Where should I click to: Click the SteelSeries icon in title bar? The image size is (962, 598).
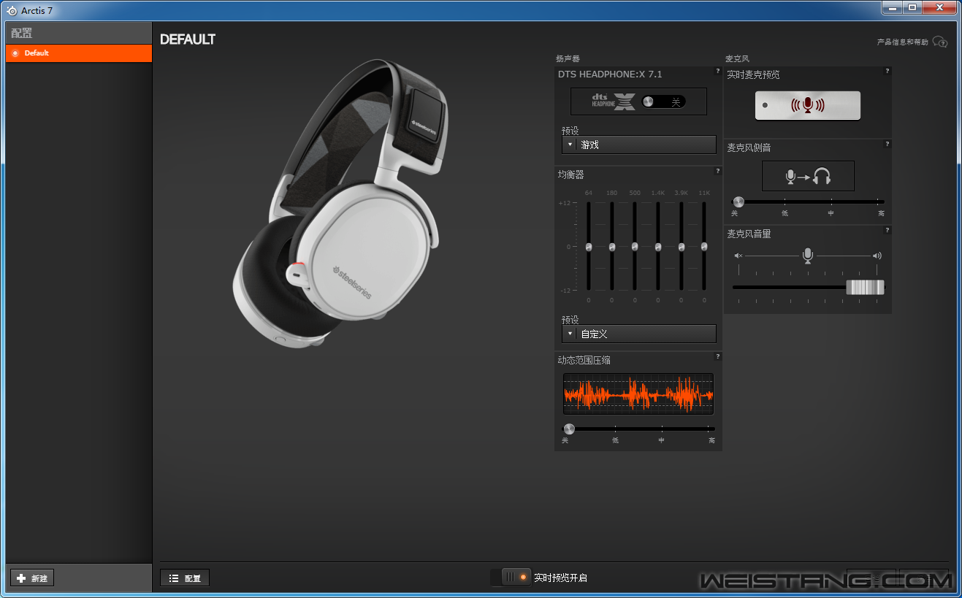click(x=12, y=10)
